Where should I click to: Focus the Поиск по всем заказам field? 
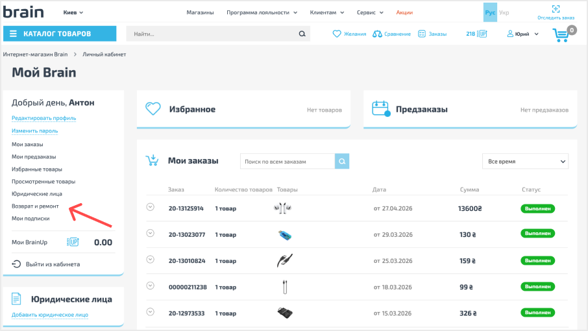pyautogui.click(x=288, y=161)
